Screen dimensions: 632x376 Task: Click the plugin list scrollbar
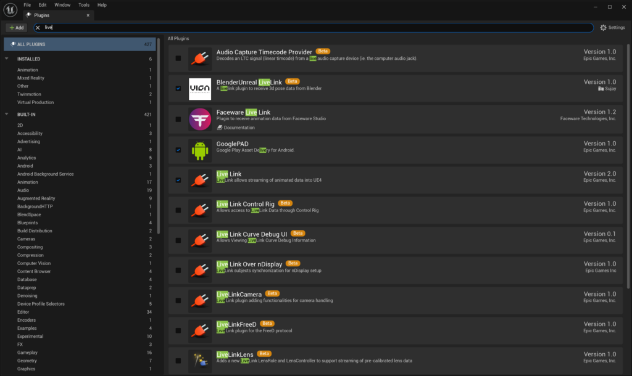(x=628, y=166)
